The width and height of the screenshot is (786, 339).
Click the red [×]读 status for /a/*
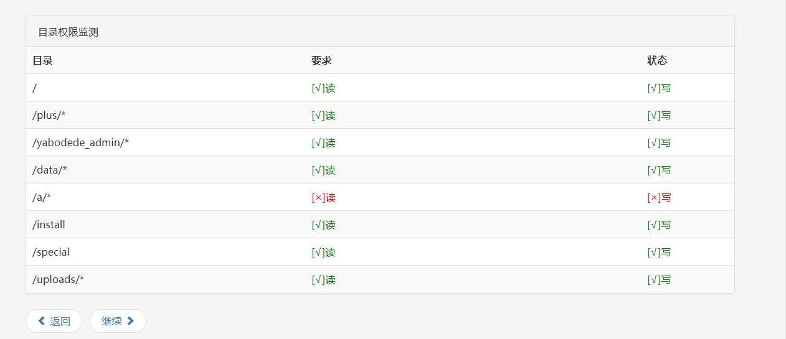323,198
